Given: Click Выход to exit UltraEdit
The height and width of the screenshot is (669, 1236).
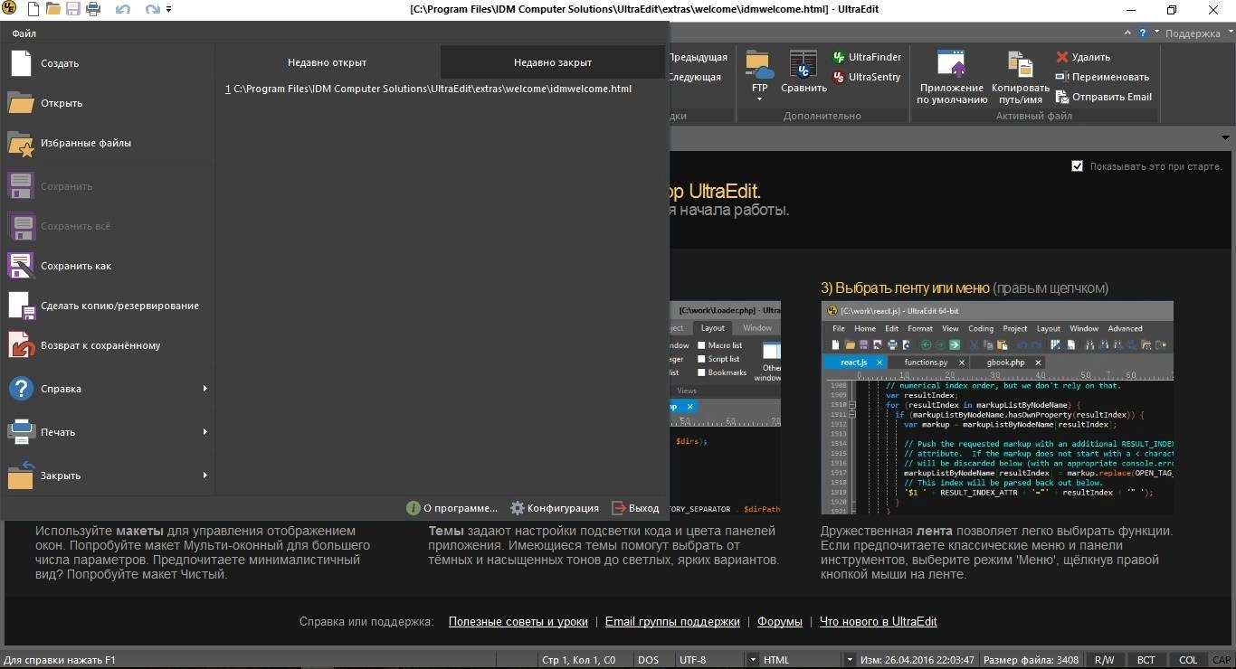Looking at the screenshot, I should tap(635, 508).
